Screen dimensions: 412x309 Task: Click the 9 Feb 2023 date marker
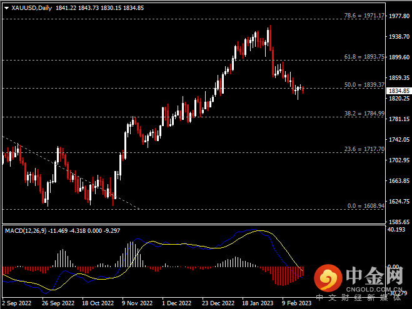[x=296, y=303]
